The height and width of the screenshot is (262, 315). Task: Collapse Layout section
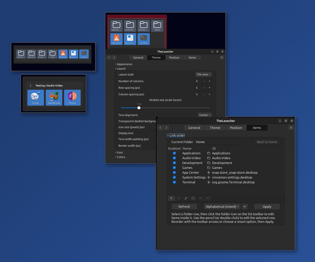121,69
